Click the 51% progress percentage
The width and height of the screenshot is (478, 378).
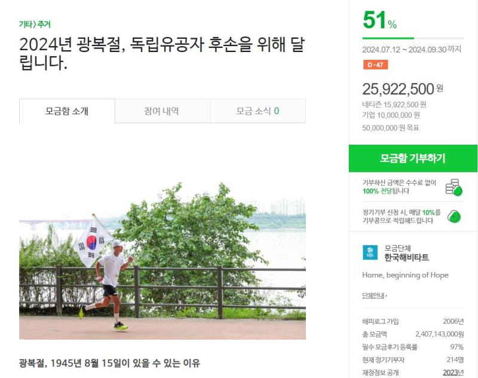(380, 20)
